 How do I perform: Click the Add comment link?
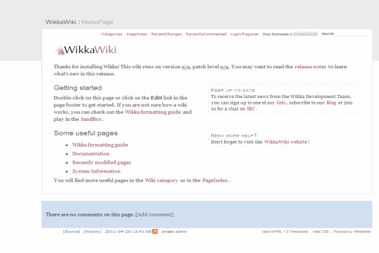tap(155, 214)
